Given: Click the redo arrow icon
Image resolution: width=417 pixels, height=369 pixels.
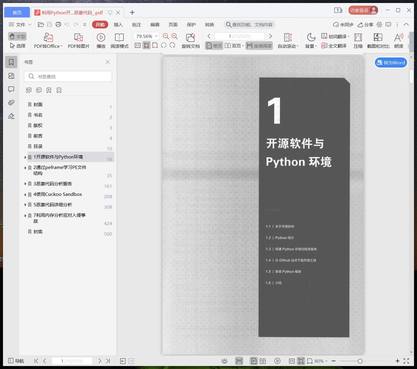Looking at the screenshot, I should pyautogui.click(x=76, y=25).
